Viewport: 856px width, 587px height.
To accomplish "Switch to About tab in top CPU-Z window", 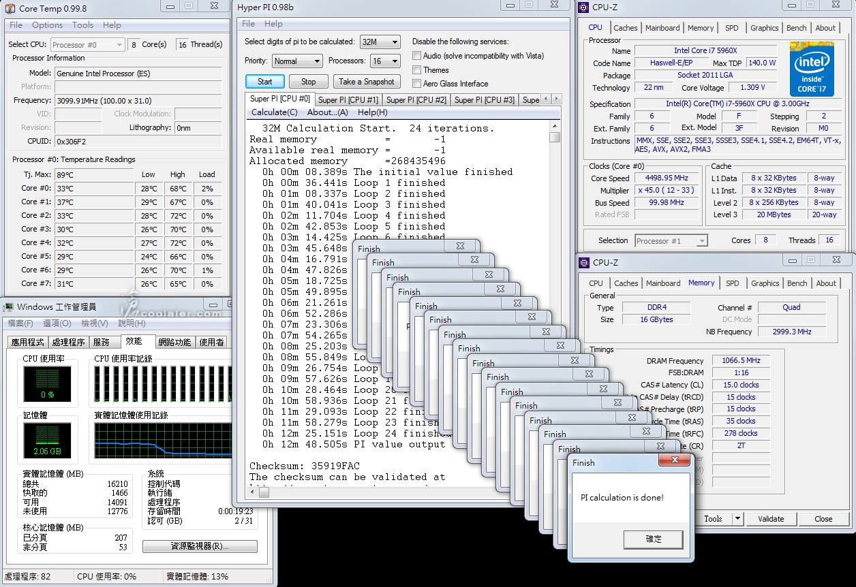I will [x=825, y=28].
